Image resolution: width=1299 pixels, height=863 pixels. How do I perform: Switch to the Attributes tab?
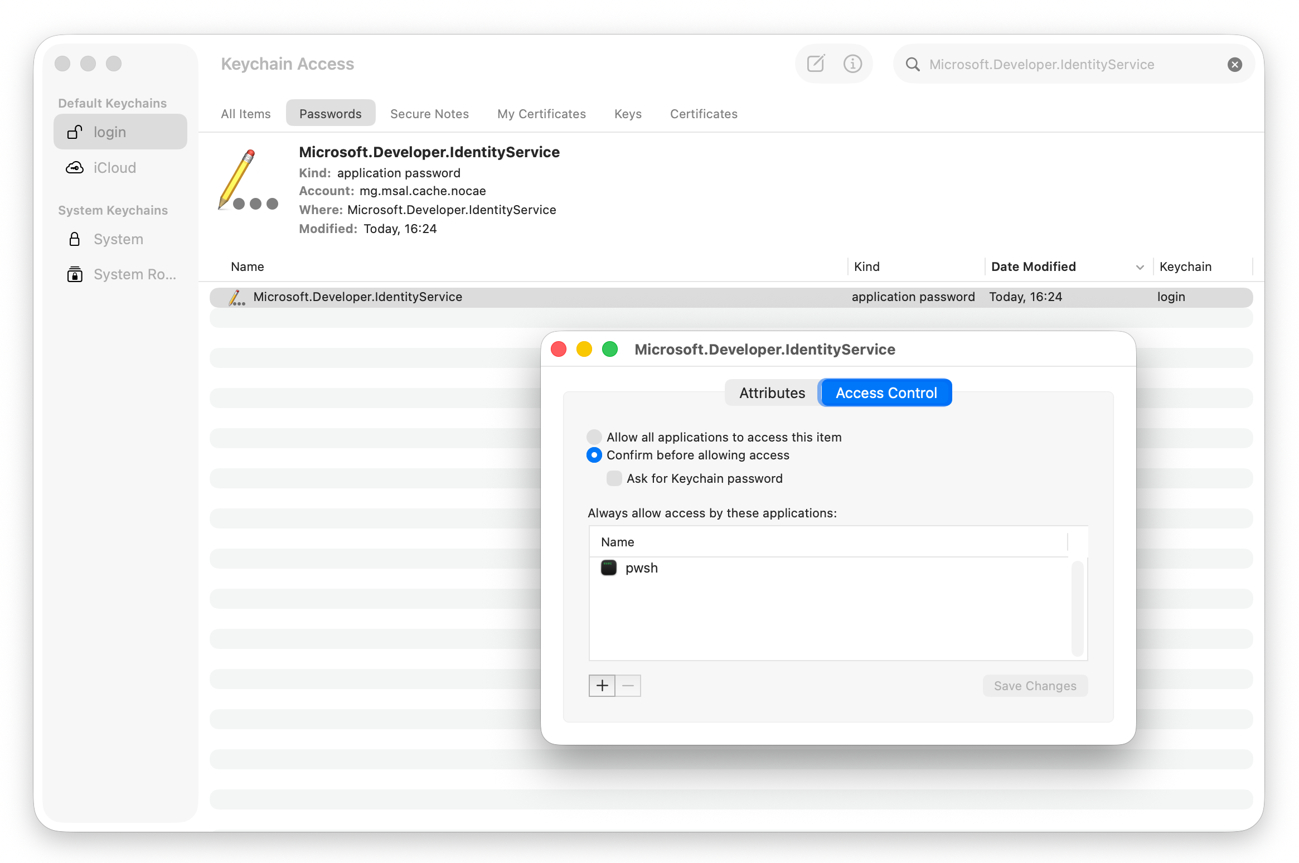[772, 393]
